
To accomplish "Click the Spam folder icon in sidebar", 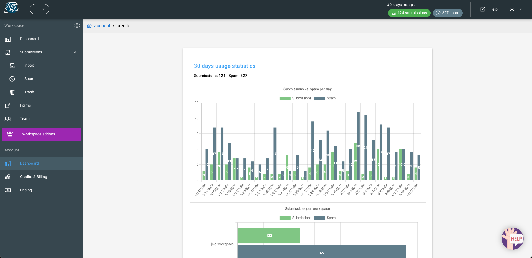I will pyautogui.click(x=12, y=79).
